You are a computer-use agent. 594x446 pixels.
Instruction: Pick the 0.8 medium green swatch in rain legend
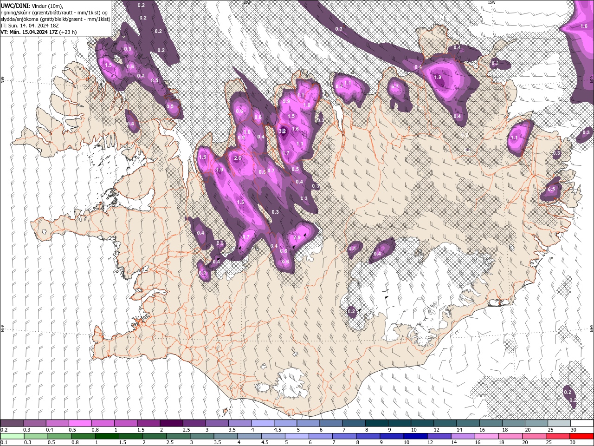pos(83,436)
